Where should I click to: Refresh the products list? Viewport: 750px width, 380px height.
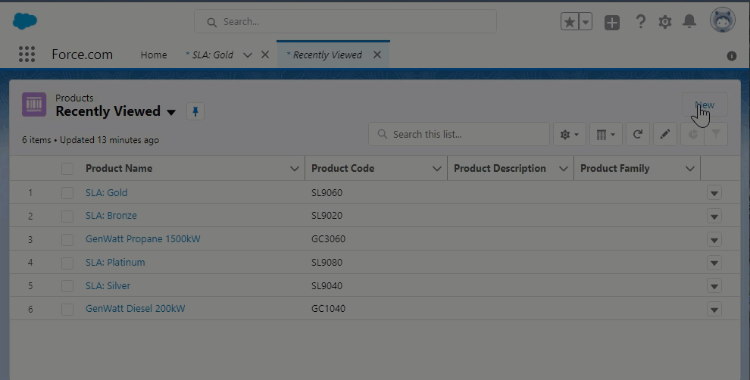coord(638,135)
